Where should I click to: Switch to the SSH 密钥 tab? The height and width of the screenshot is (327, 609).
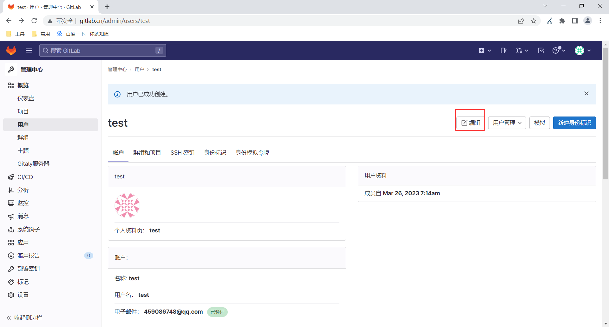pyautogui.click(x=182, y=153)
